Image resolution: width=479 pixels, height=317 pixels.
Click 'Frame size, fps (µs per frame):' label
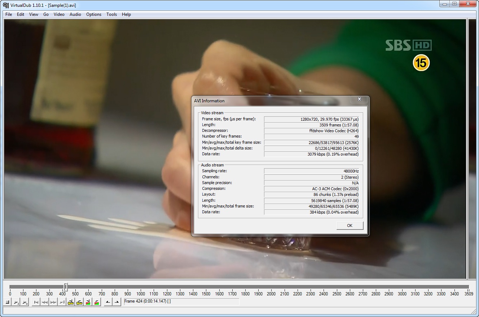229,119
